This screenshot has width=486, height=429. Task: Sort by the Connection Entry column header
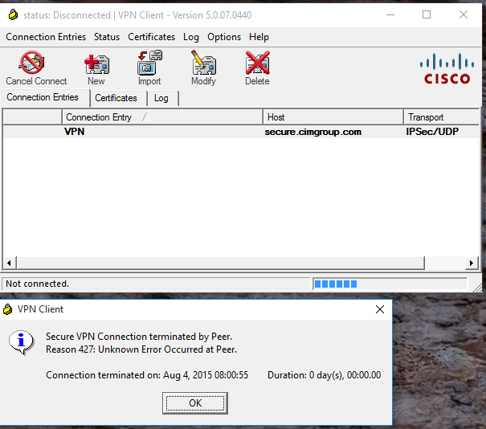coord(162,117)
